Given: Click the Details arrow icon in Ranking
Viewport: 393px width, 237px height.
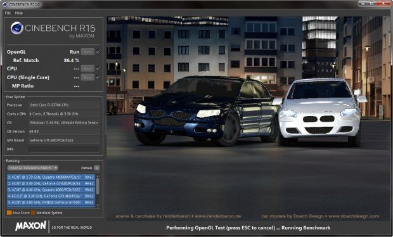Looking at the screenshot, I should (x=97, y=168).
